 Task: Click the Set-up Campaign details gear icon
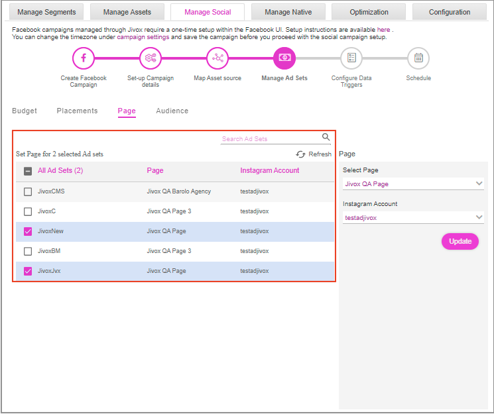[151, 58]
